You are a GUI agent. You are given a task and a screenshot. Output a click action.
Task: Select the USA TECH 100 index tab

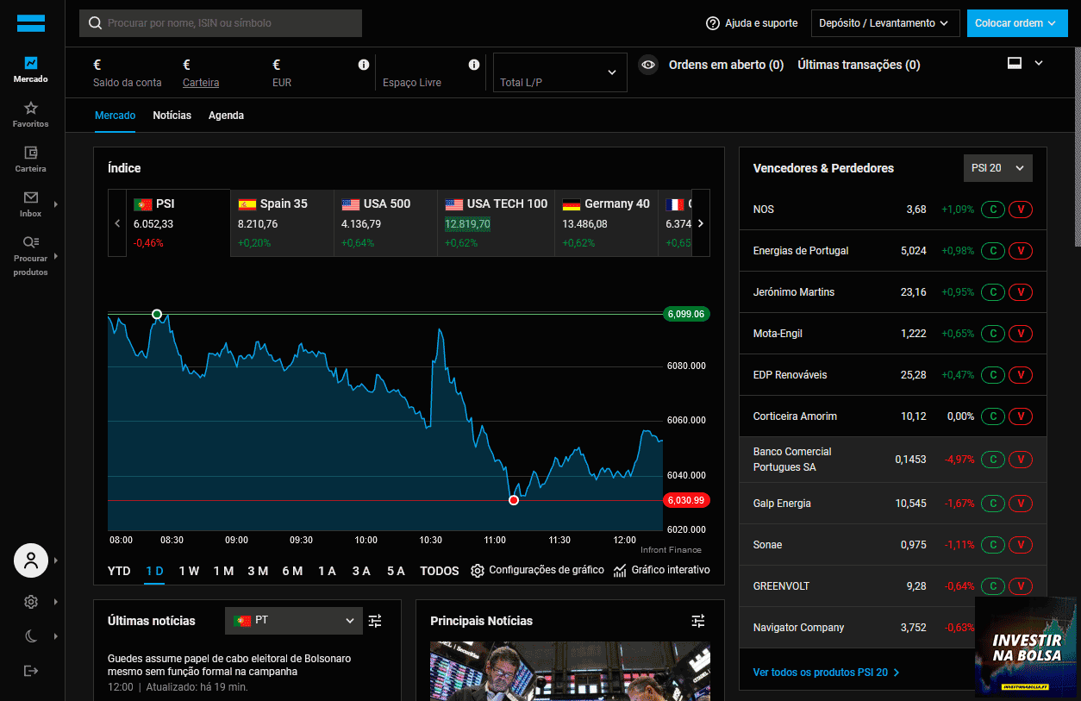(497, 223)
